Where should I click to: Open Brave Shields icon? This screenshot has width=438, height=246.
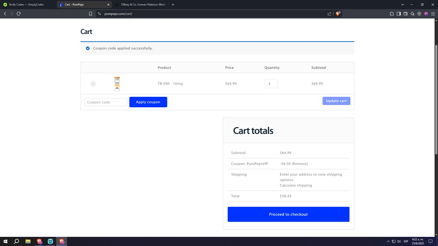[x=338, y=13]
